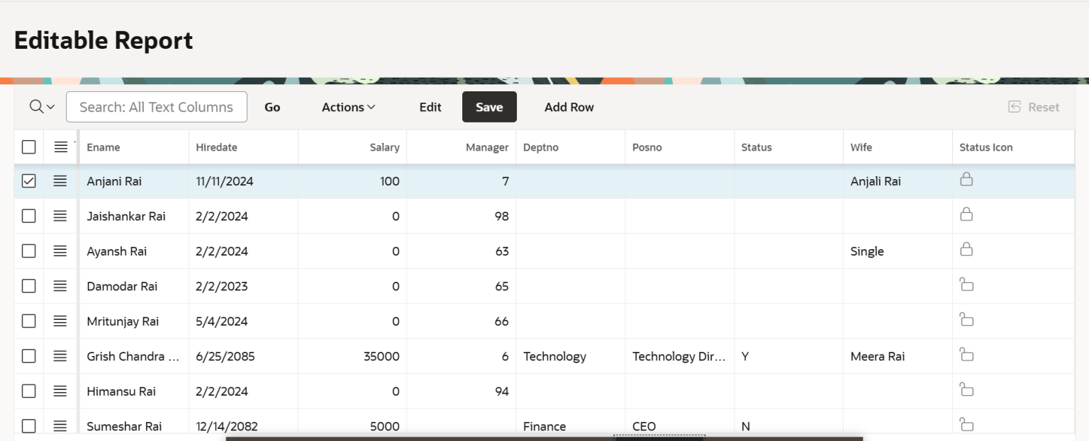The width and height of the screenshot is (1089, 441).
Task: Tick the select-all checkbox in header
Action: click(x=28, y=147)
